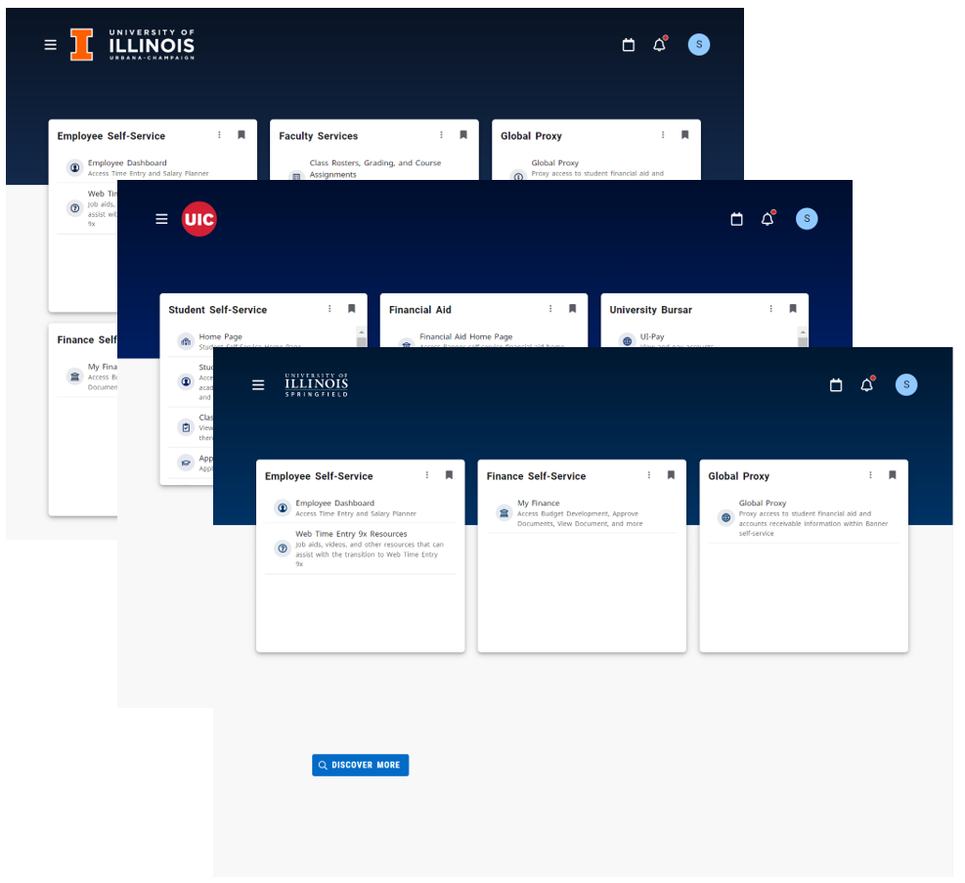
Task: Click the Discover More button
Action: 360,765
